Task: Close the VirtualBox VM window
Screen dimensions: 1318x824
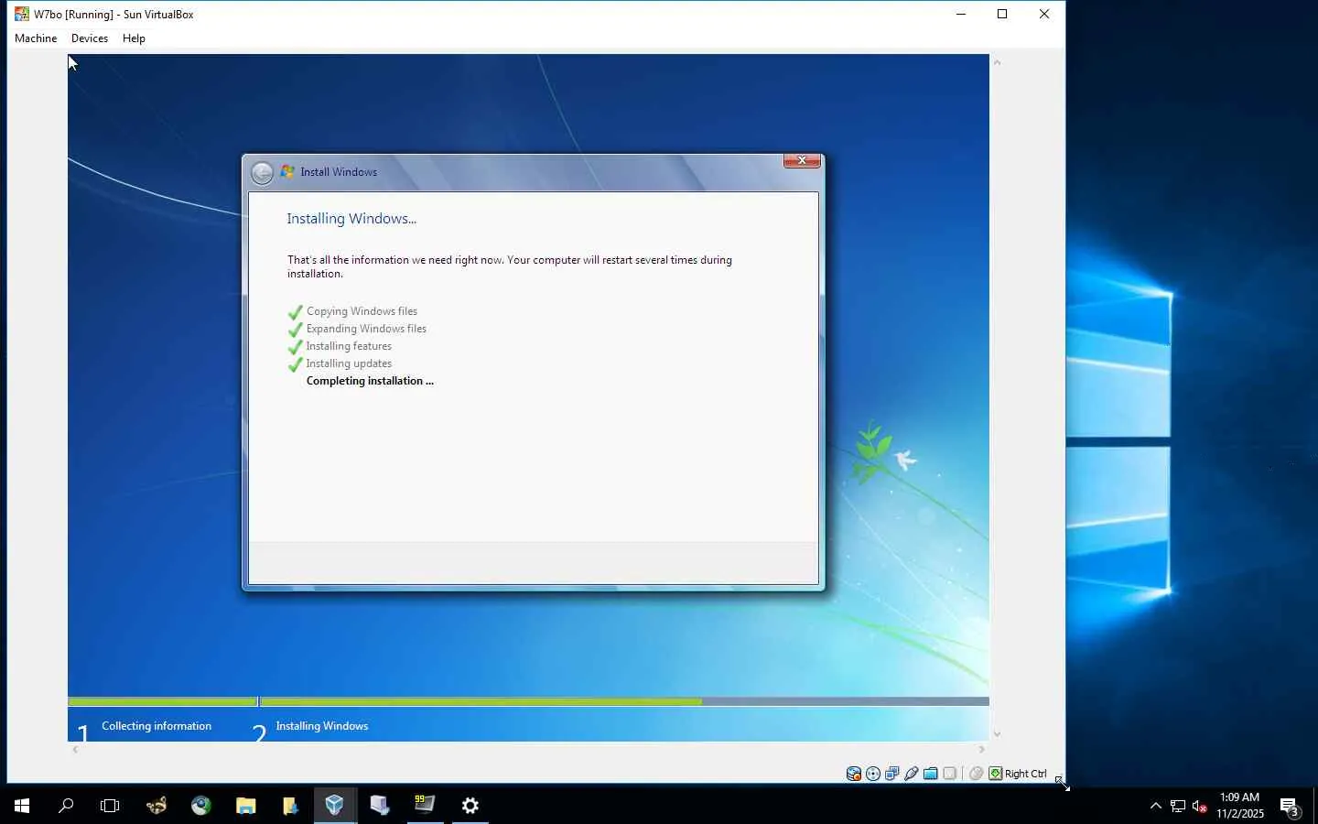Action: click(1044, 14)
